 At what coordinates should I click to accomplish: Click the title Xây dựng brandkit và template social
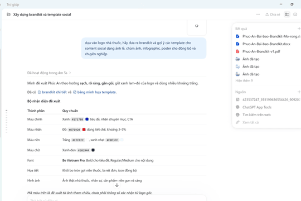pos(42,15)
